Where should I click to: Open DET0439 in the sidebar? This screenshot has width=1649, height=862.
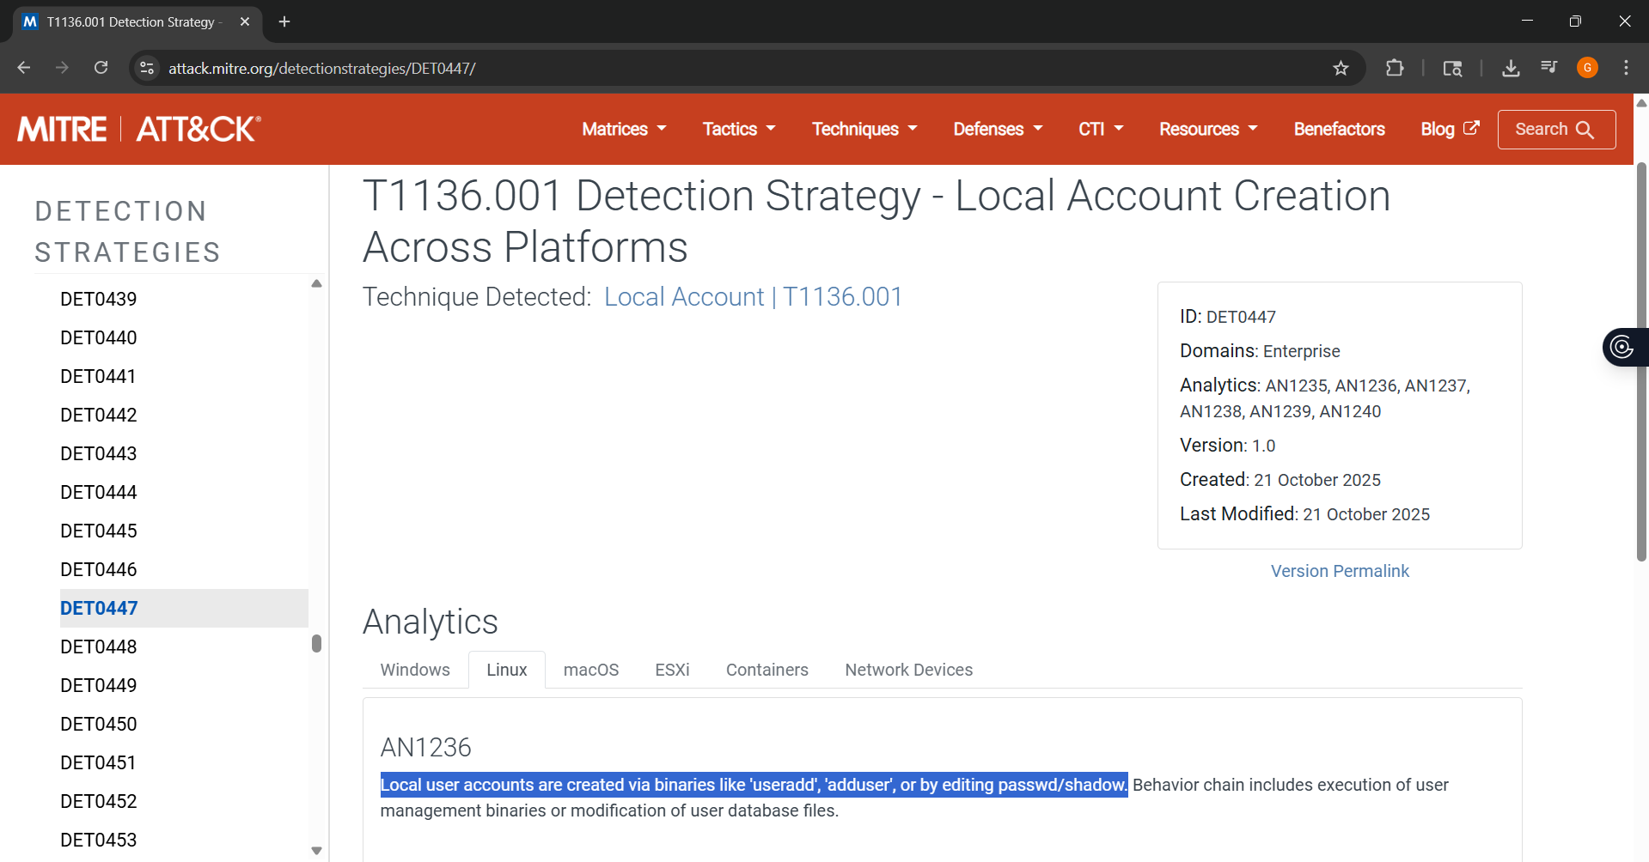[x=99, y=299]
